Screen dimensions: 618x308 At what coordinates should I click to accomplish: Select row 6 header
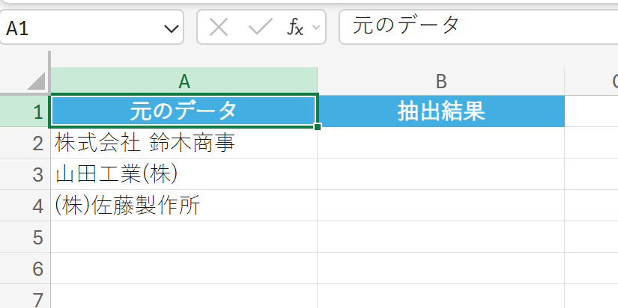(x=37, y=268)
